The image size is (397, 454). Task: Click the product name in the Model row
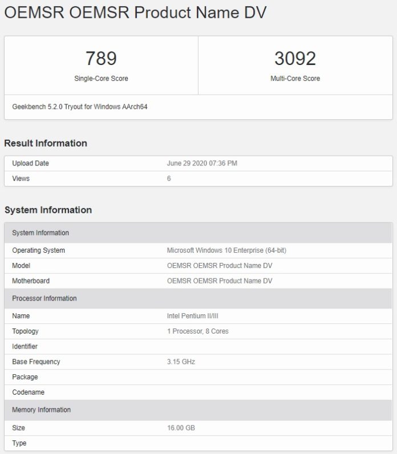click(220, 266)
